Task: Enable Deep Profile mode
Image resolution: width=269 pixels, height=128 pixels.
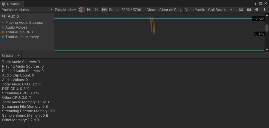Action: pos(195,10)
